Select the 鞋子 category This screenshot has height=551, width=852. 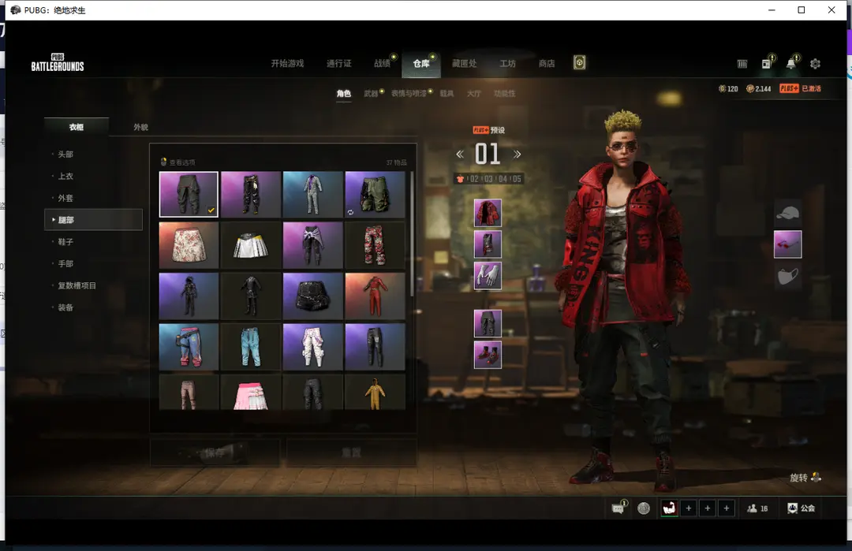pos(65,241)
